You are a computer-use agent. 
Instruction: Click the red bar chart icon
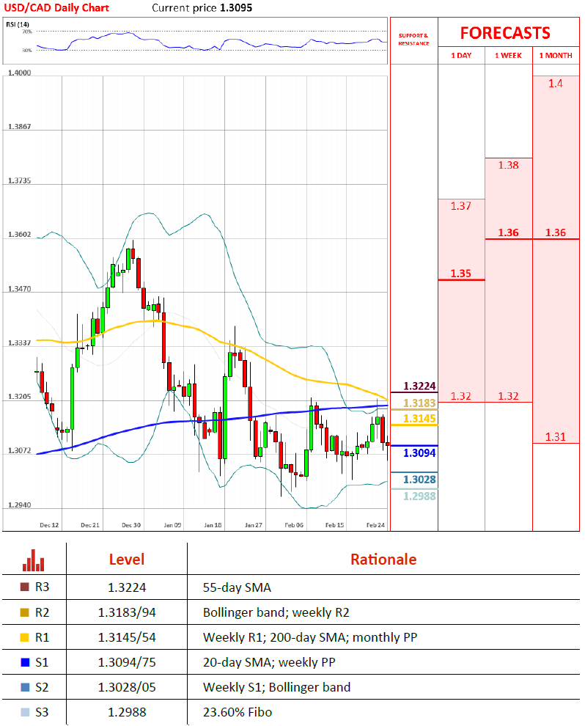point(33,560)
